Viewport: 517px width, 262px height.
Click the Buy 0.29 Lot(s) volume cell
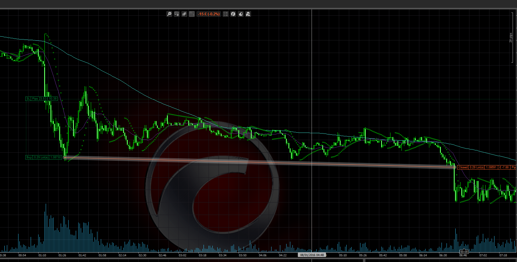click(41, 157)
